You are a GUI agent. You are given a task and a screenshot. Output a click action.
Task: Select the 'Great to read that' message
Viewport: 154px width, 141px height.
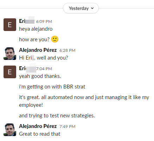pos(40,134)
